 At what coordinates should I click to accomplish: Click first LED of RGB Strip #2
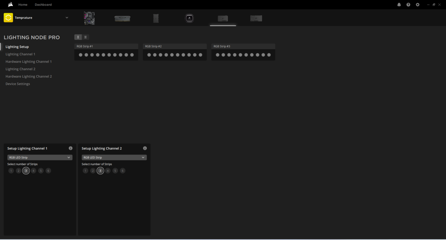(x=149, y=55)
